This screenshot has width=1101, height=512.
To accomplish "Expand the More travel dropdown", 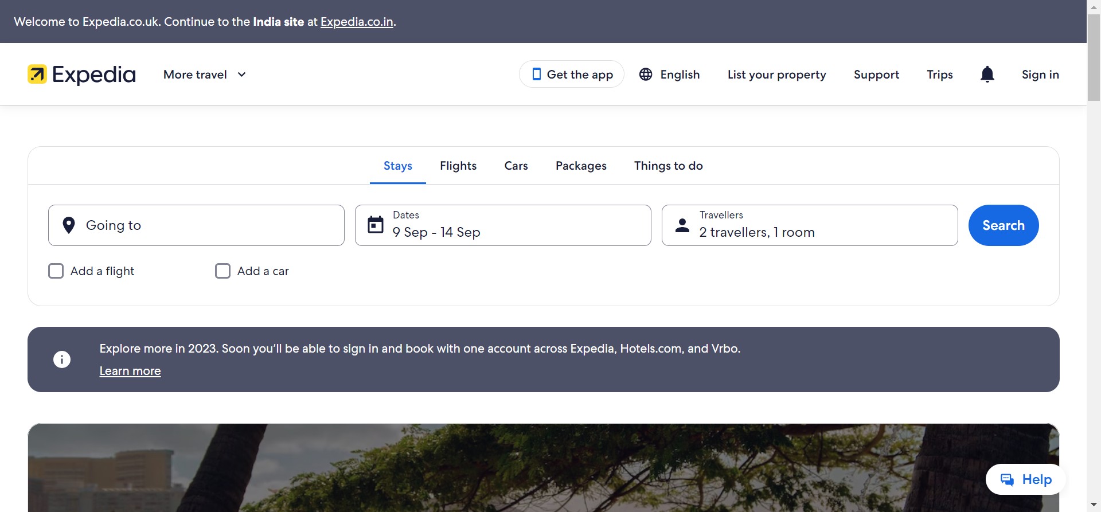I will tap(205, 75).
